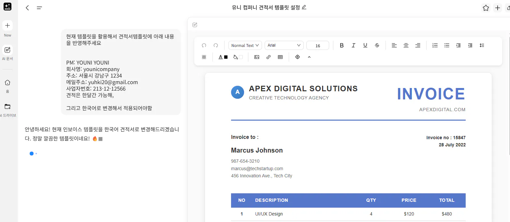Click the UI/UX Design table cell
Screen dimensions: 510x222
(x=269, y=214)
